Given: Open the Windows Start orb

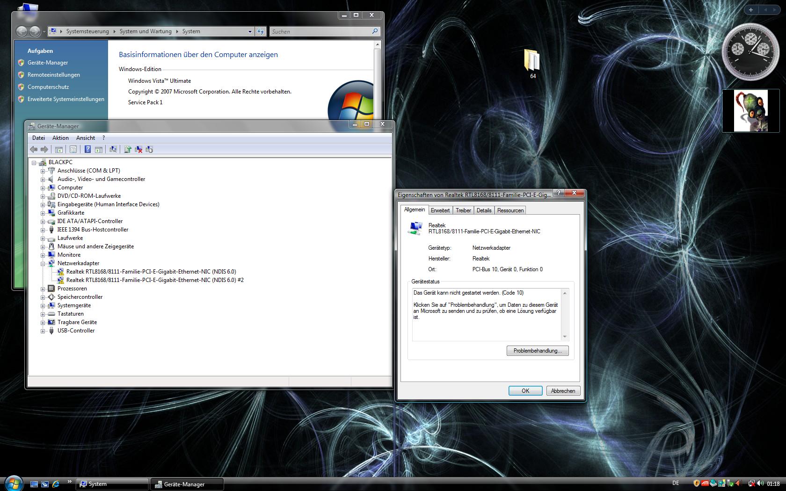Looking at the screenshot, I should tap(13, 484).
